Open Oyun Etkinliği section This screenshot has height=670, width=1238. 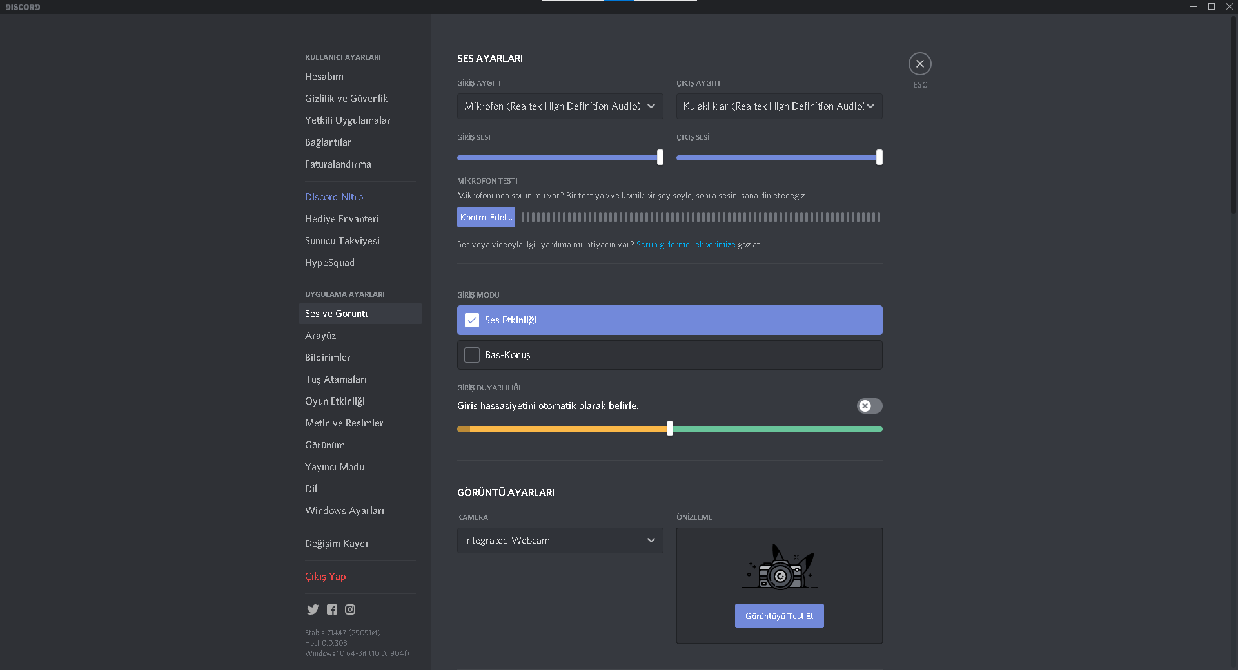click(x=360, y=401)
